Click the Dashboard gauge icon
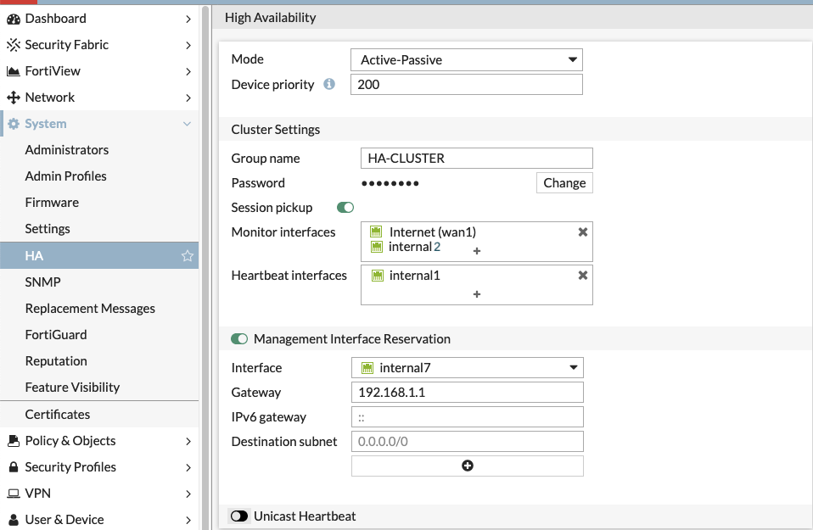This screenshot has height=530, width=813. point(14,19)
